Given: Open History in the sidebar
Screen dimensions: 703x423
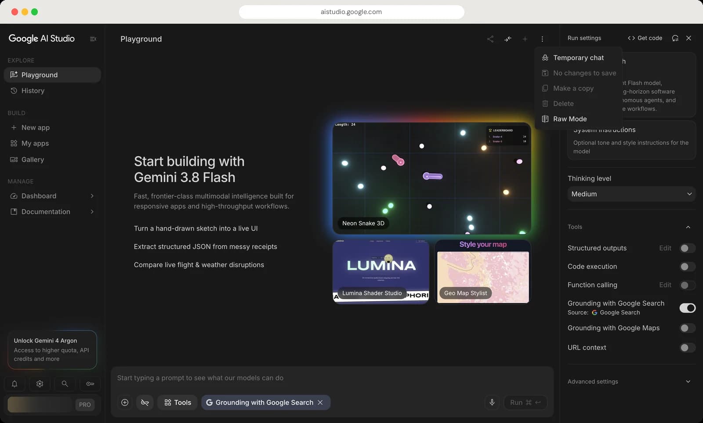Looking at the screenshot, I should [52, 90].
